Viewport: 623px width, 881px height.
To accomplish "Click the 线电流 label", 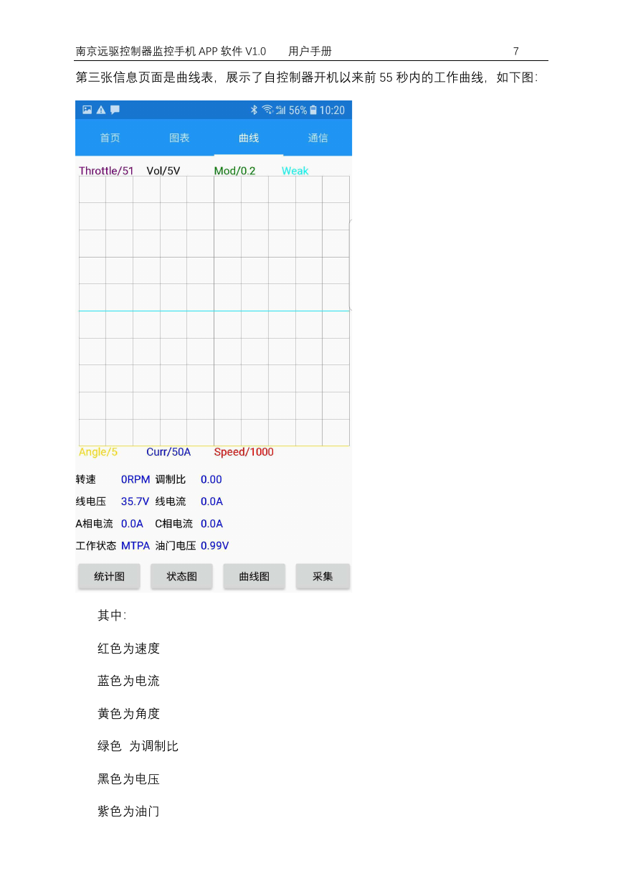I will click(x=171, y=501).
